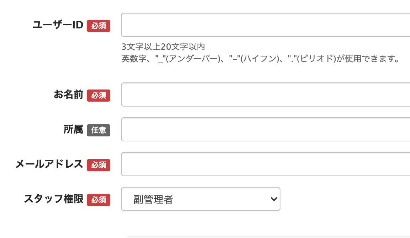Click the 副管理者 selected value text
410x238 pixels.
(x=153, y=199)
